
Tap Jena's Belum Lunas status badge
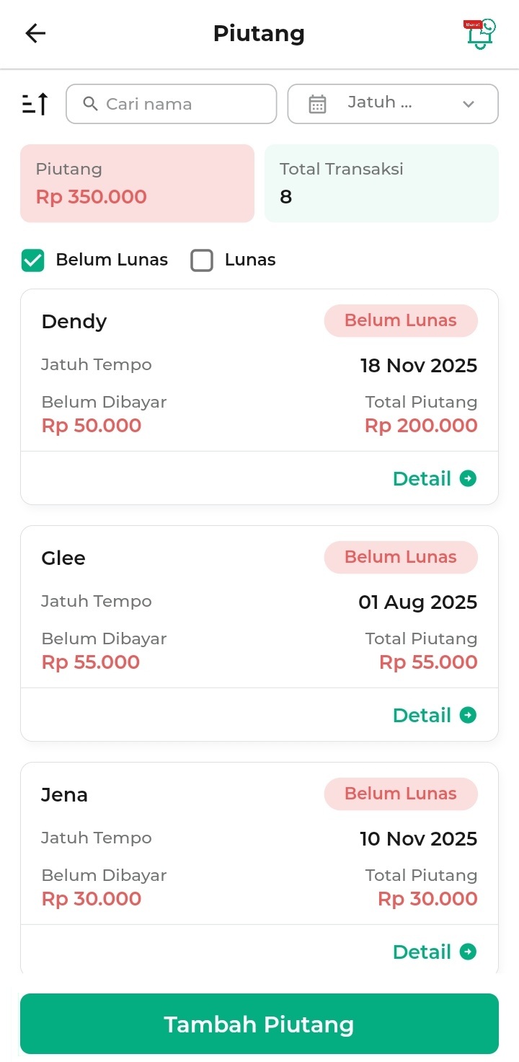tap(401, 794)
